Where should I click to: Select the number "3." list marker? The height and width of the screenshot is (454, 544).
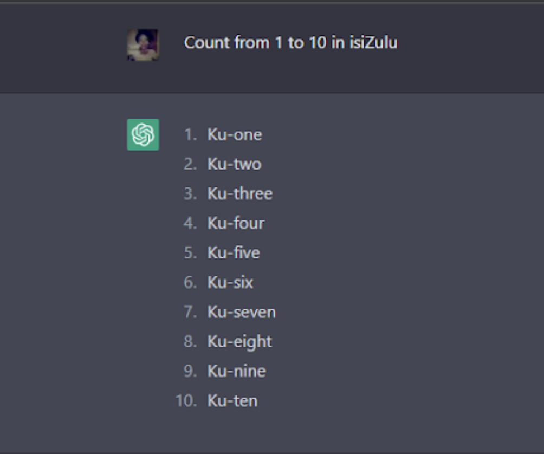[190, 194]
